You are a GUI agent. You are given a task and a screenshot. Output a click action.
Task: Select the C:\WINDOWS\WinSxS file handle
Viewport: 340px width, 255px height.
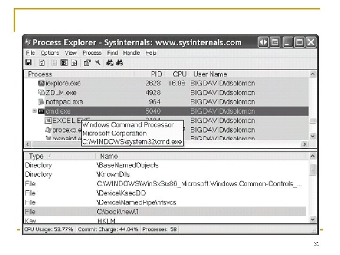coord(165,184)
